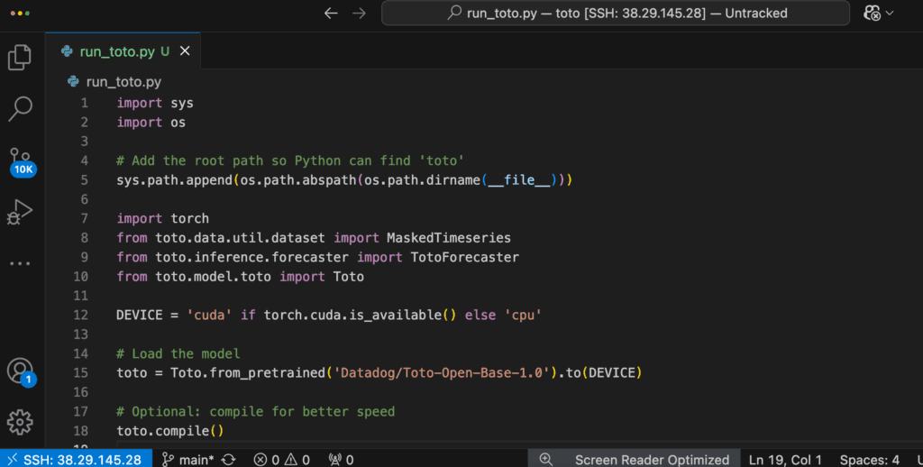Click the command center search field
The width and height of the screenshot is (923, 467).
tap(616, 14)
